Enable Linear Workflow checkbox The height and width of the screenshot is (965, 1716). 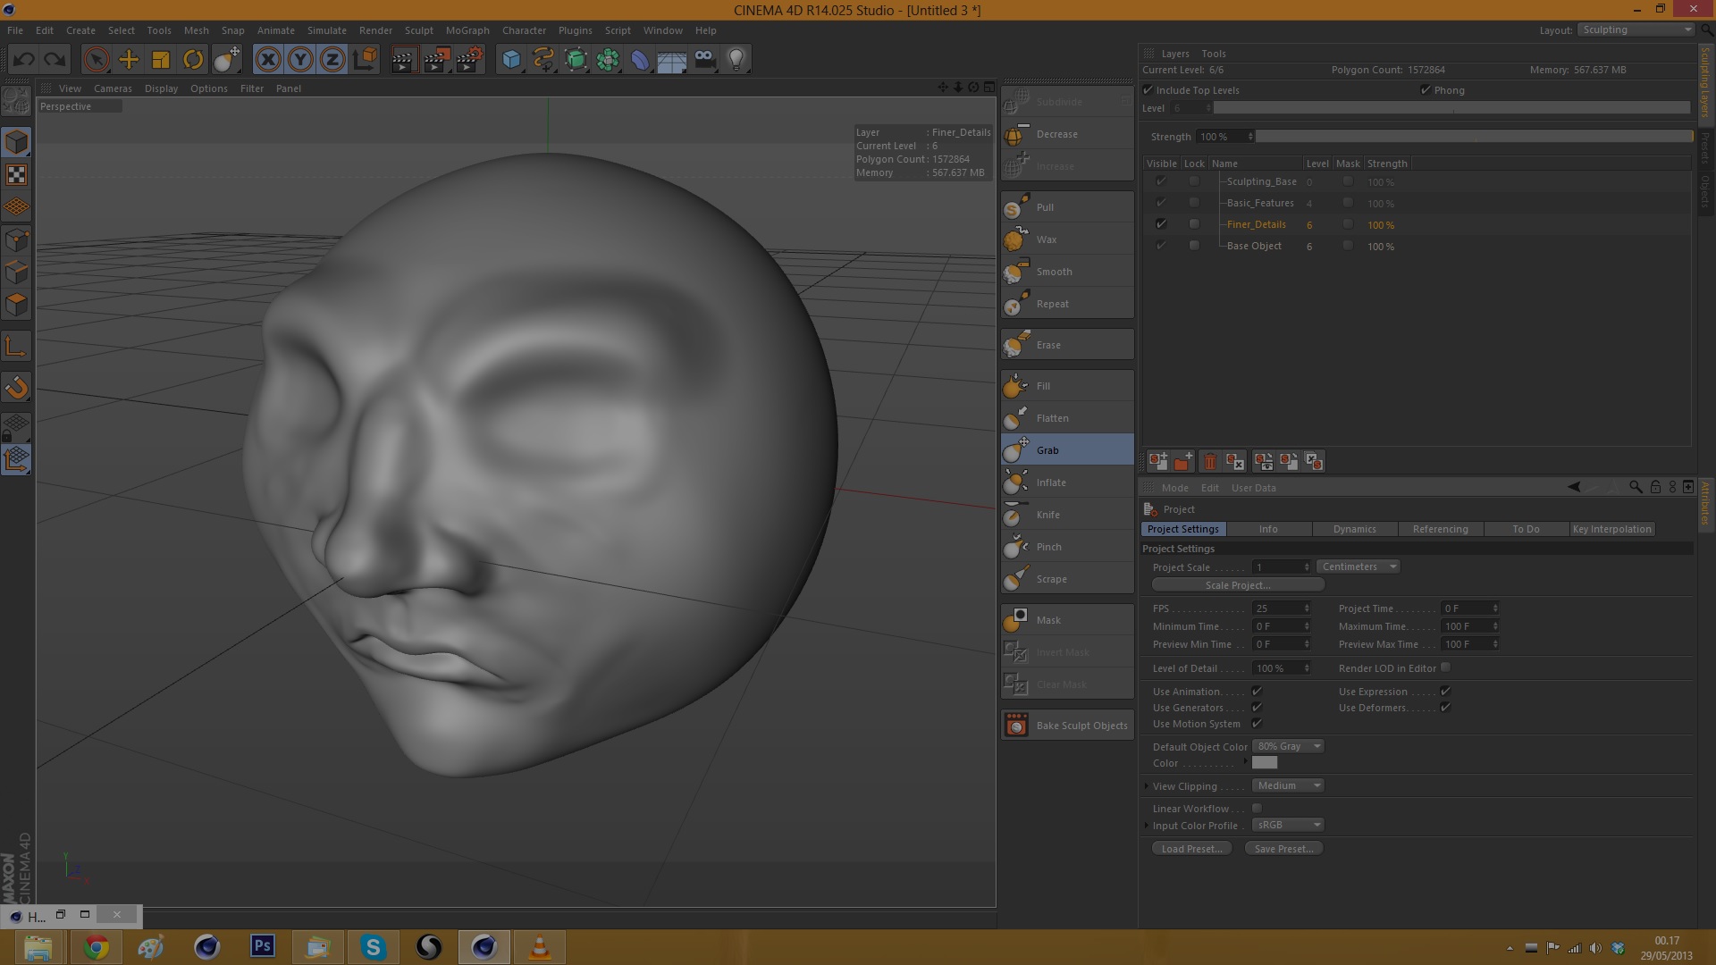[x=1257, y=809]
